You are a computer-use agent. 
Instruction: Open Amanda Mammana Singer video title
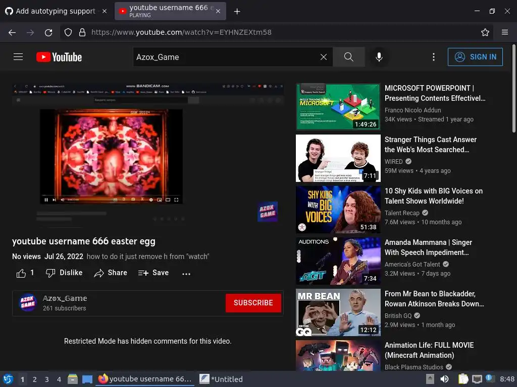(x=428, y=247)
